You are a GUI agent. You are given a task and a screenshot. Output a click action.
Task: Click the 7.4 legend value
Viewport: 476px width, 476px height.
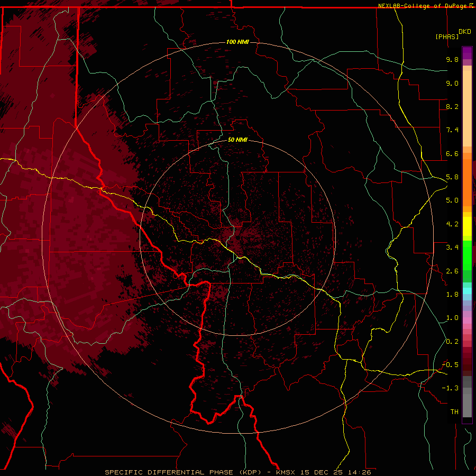452,130
